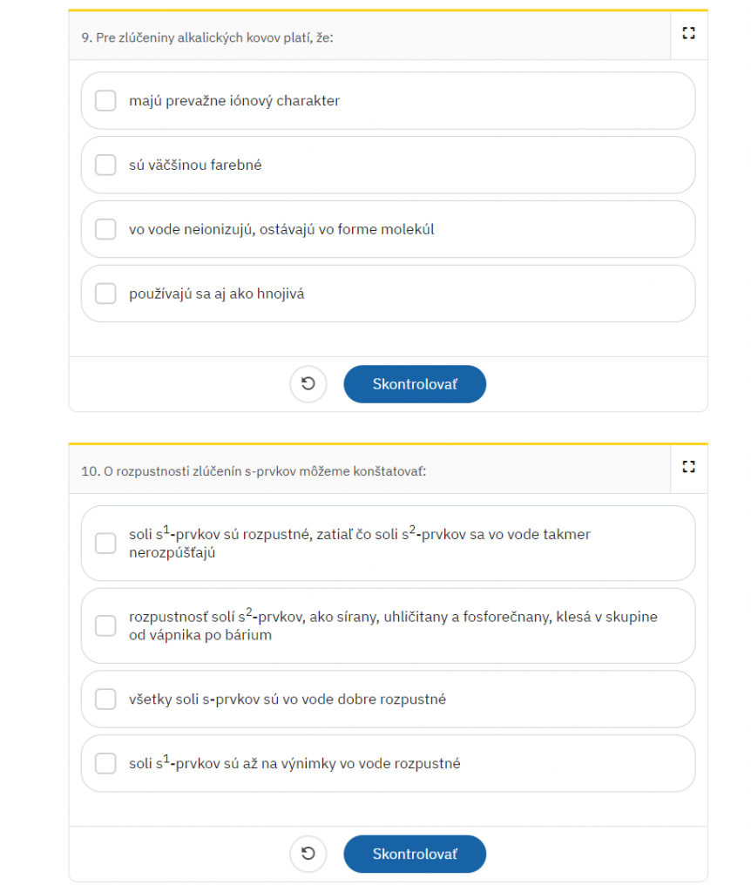Open question 9 in fullscreen view
751x892 pixels.
688,33
